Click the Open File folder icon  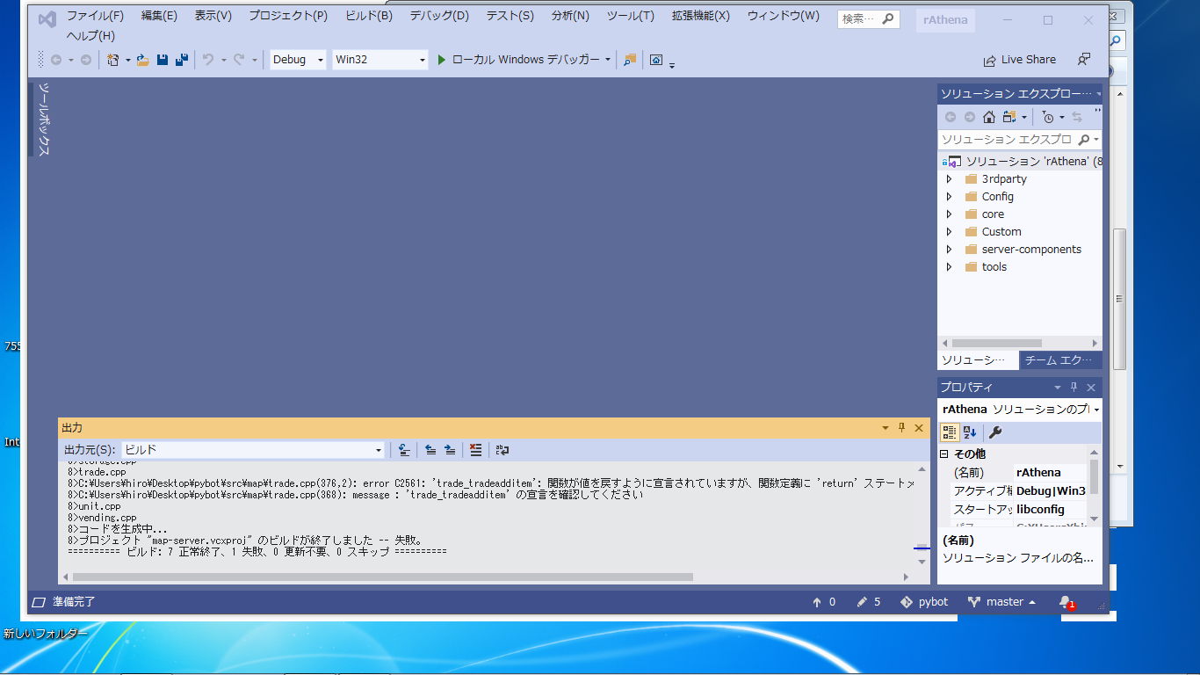pyautogui.click(x=142, y=60)
